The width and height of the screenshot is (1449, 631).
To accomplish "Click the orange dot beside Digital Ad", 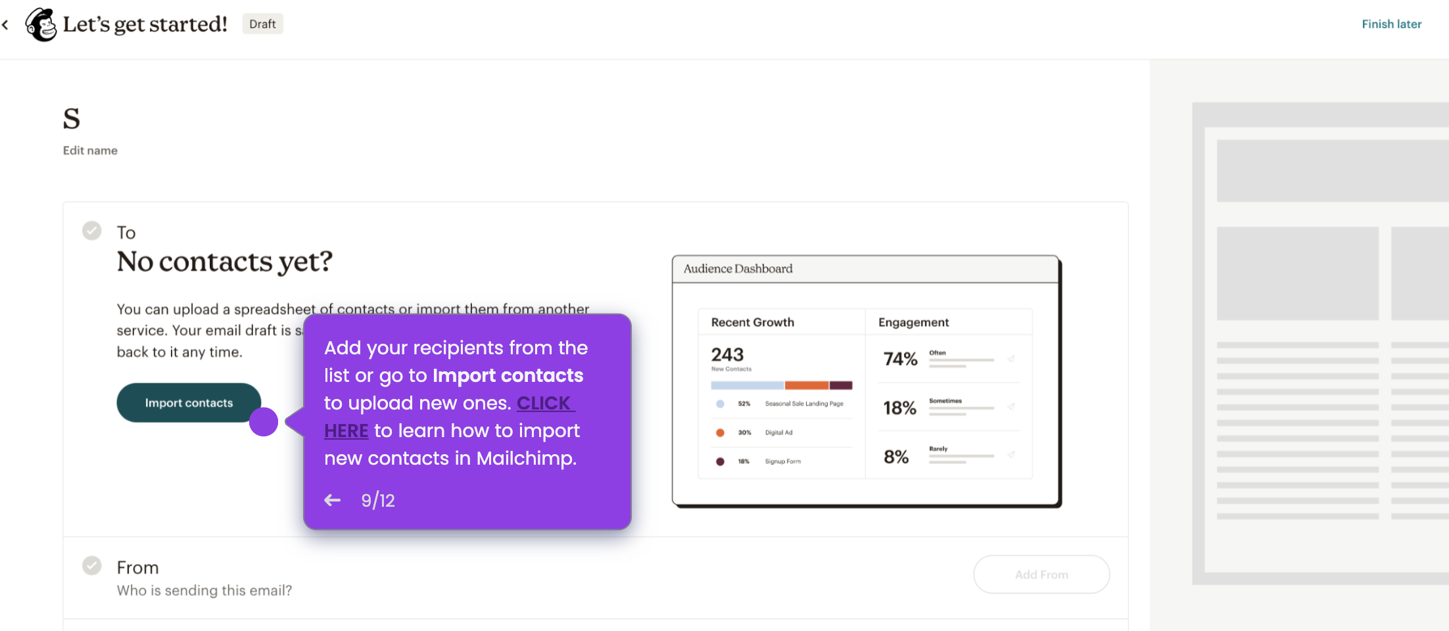I will [720, 432].
